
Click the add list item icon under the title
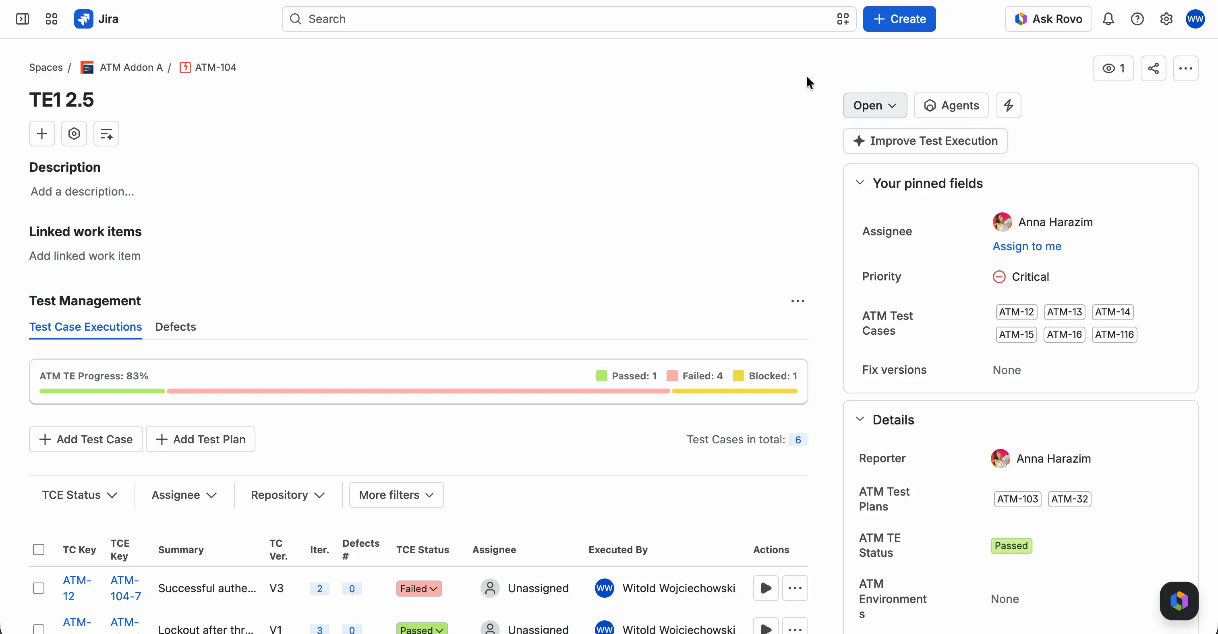coord(106,134)
